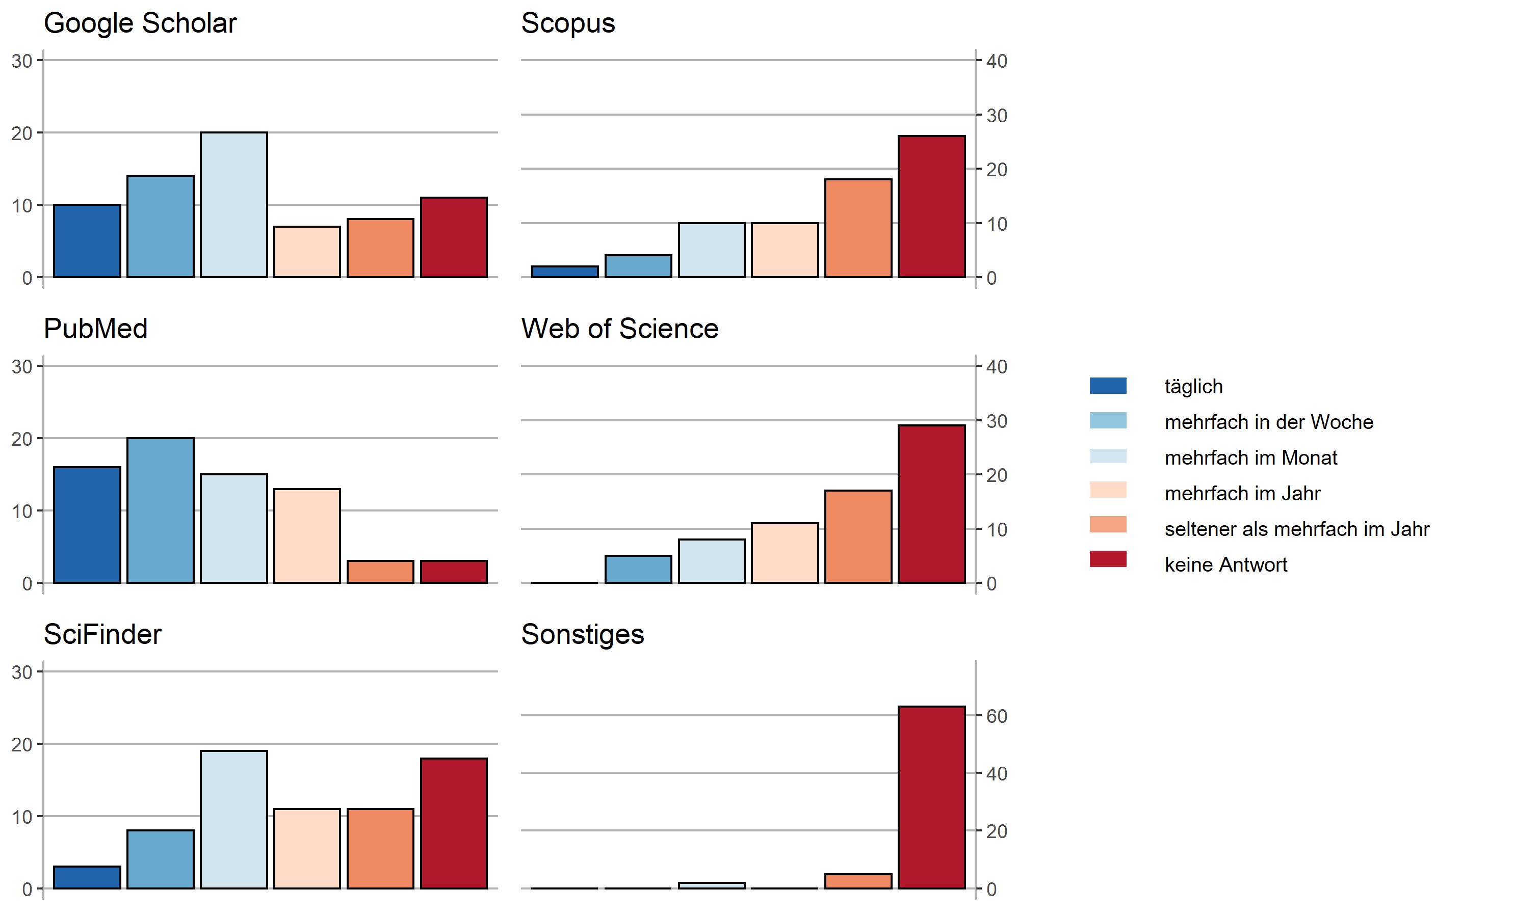The image size is (1514, 917).
Task: Click the tallest light-blue bar in Google Scholar
Action: (233, 204)
